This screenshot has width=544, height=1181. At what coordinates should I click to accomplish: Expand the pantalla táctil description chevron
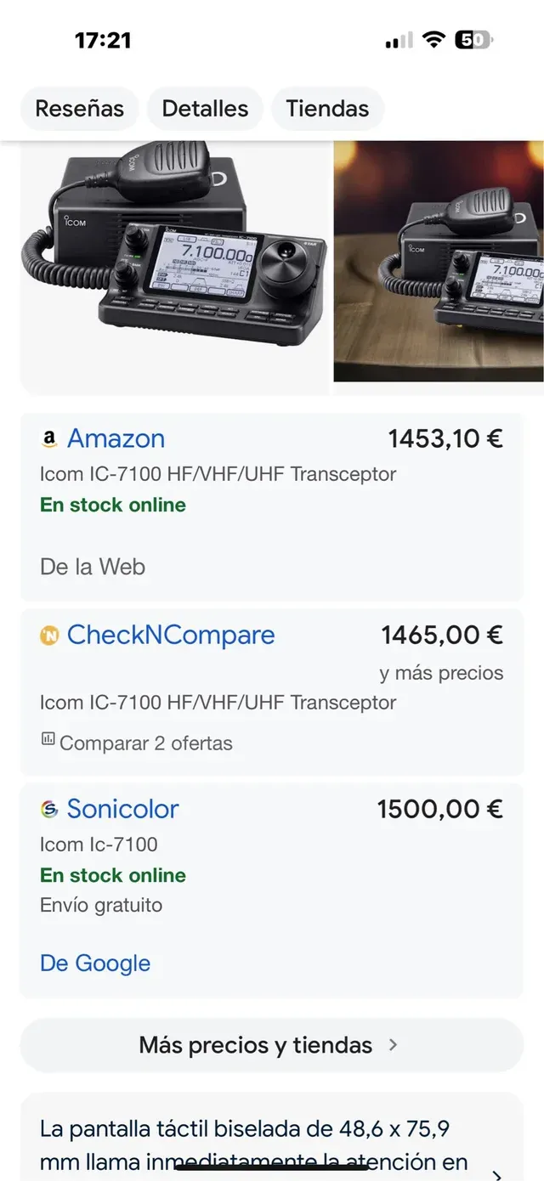(x=497, y=1174)
